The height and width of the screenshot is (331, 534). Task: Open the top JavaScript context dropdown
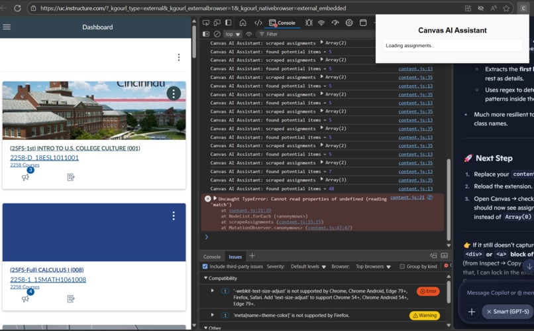pos(233,34)
